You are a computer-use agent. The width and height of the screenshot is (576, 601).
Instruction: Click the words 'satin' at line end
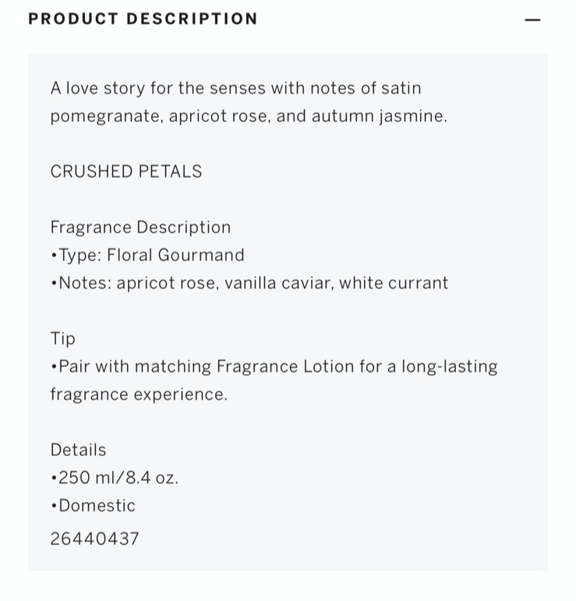[401, 88]
